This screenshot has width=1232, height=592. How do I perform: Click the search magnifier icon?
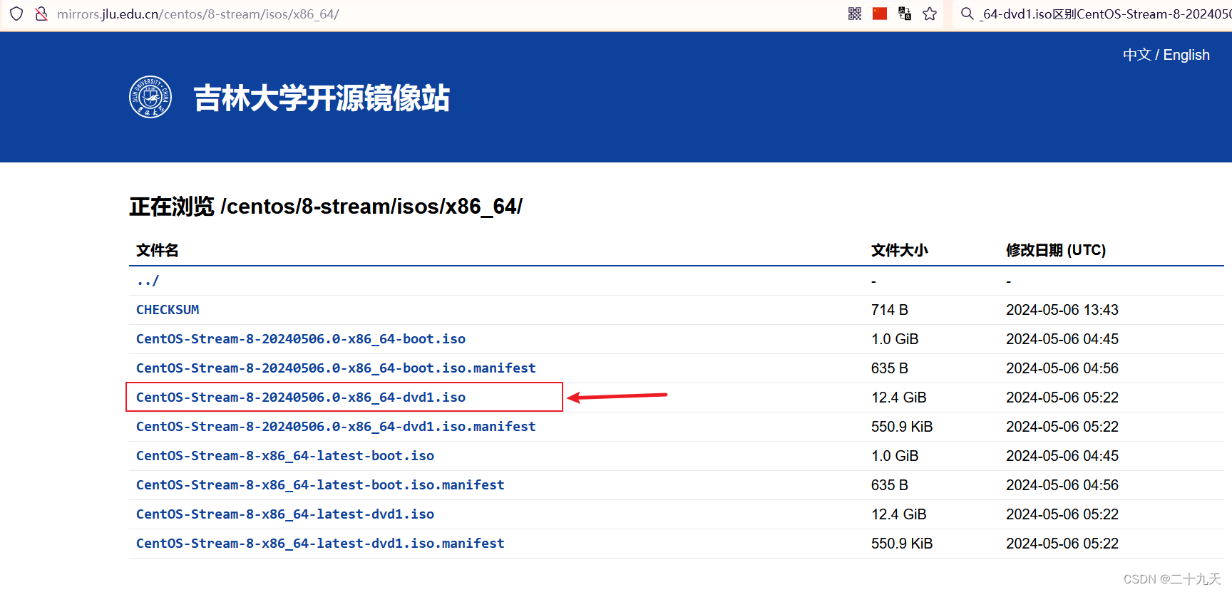(x=967, y=14)
